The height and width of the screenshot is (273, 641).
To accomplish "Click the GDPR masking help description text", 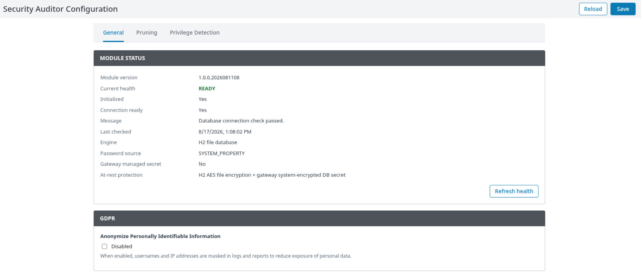I will [x=226, y=256].
